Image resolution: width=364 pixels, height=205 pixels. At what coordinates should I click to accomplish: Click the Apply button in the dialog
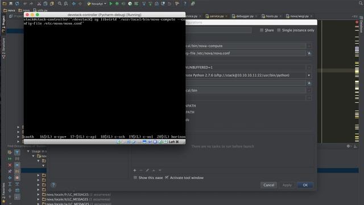pyautogui.click(x=287, y=185)
